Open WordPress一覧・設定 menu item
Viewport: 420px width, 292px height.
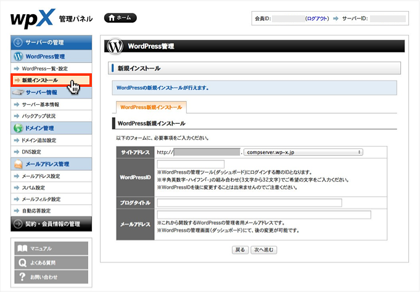[51, 68]
